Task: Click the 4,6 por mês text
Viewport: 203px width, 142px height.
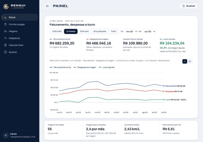Action: coord(53,133)
